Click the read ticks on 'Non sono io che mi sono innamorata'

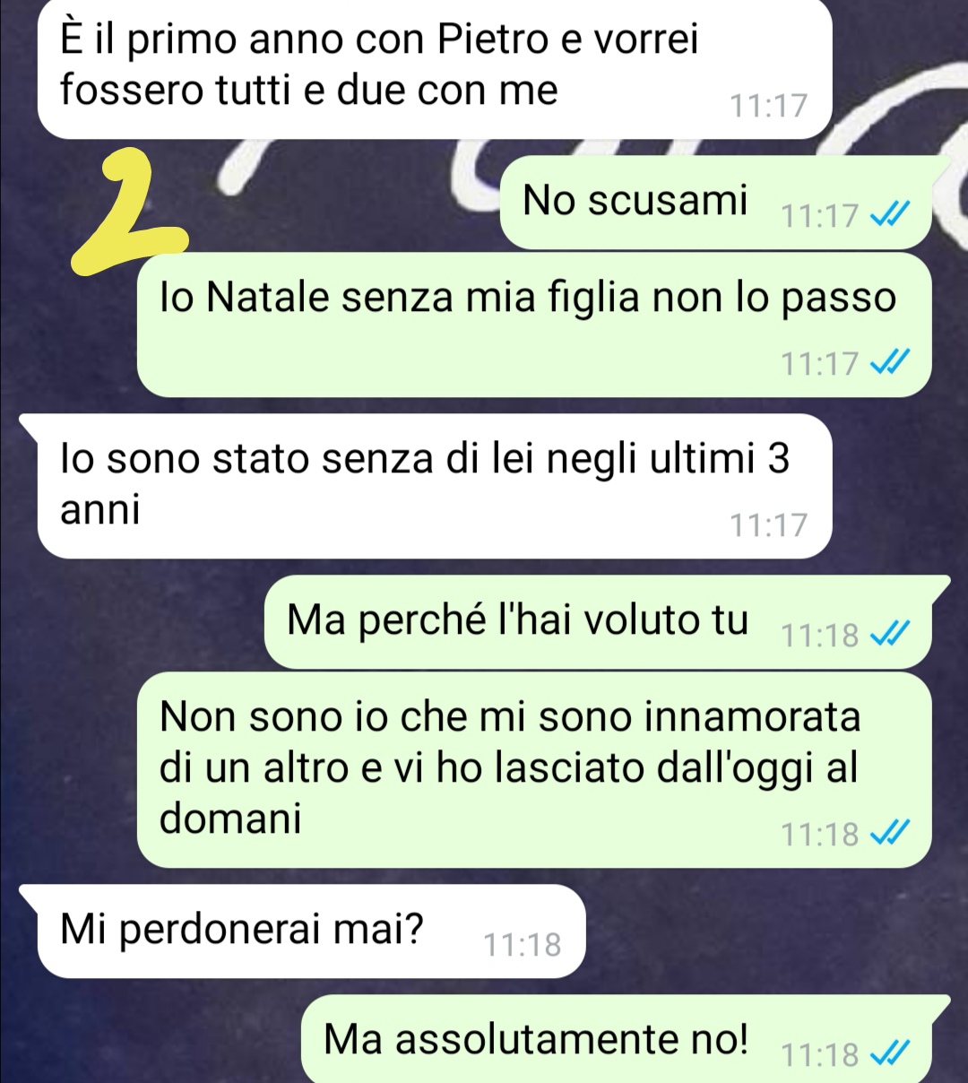[x=890, y=834]
